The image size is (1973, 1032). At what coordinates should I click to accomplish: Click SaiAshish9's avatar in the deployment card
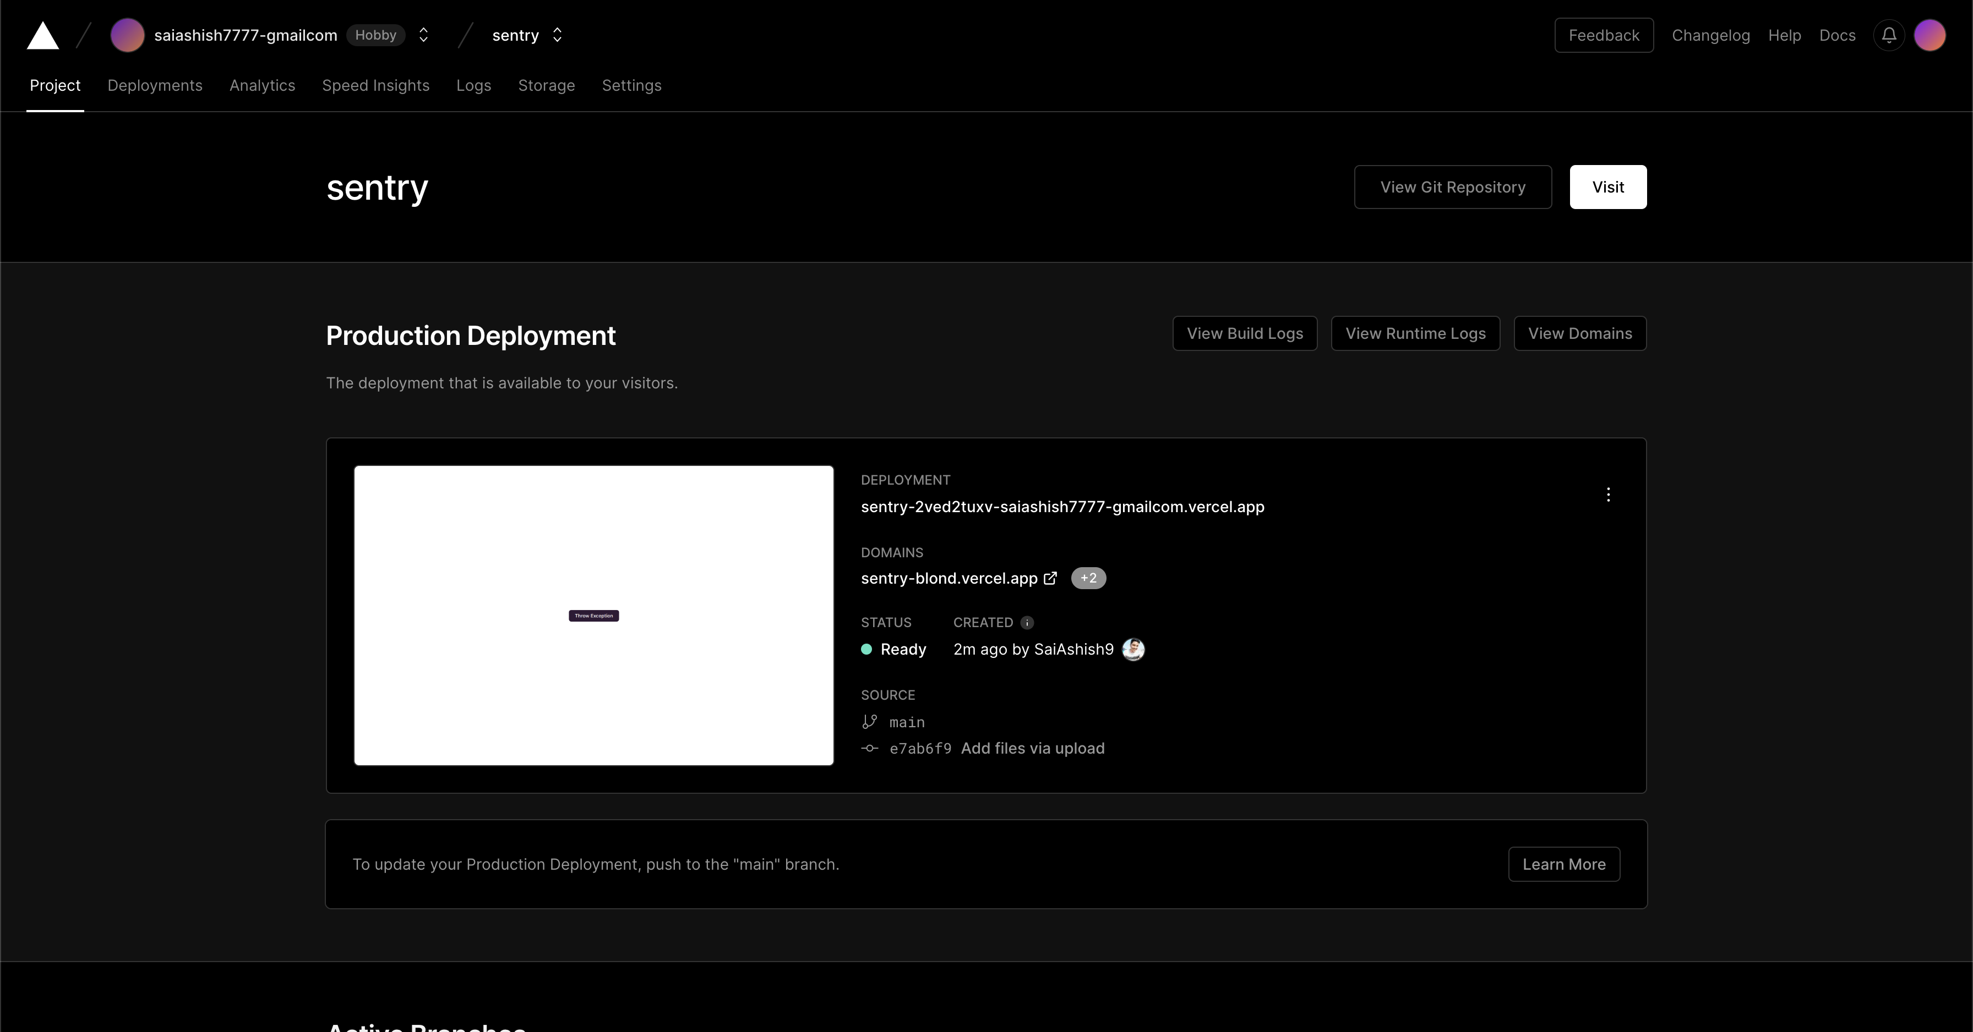[x=1133, y=649]
